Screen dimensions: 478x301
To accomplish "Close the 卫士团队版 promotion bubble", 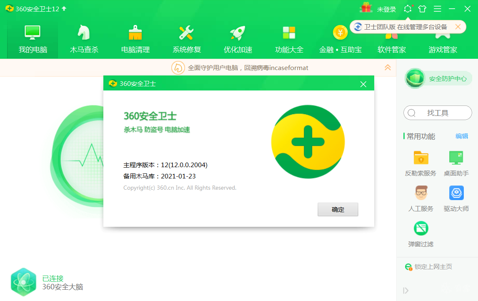I will (458, 27).
